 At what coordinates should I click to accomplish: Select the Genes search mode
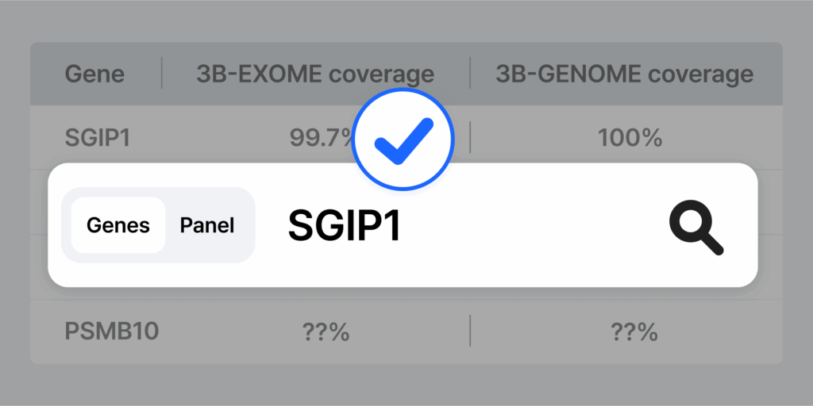118,225
